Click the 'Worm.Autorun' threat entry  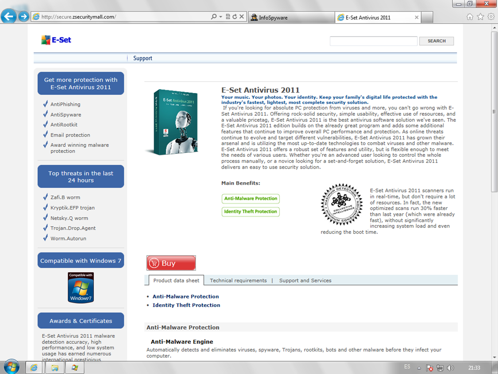[x=68, y=239]
